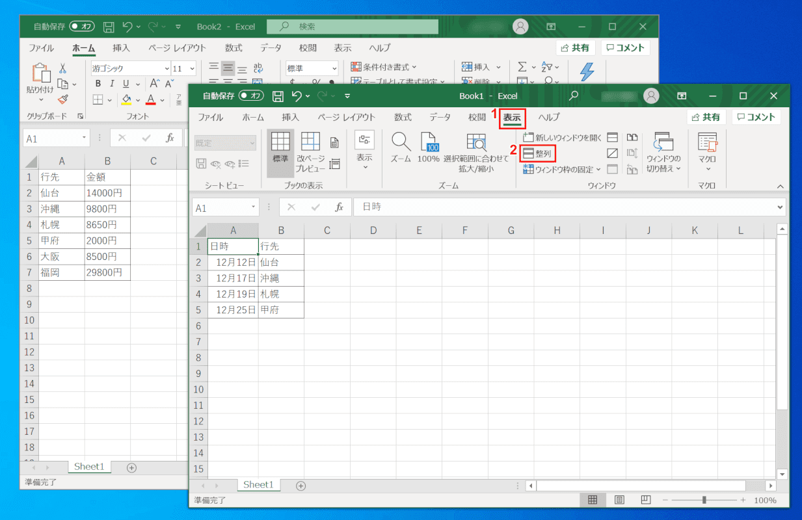The image size is (802, 520).
Task: Click the zoom slider handle in Book1 status bar
Action: point(704,500)
